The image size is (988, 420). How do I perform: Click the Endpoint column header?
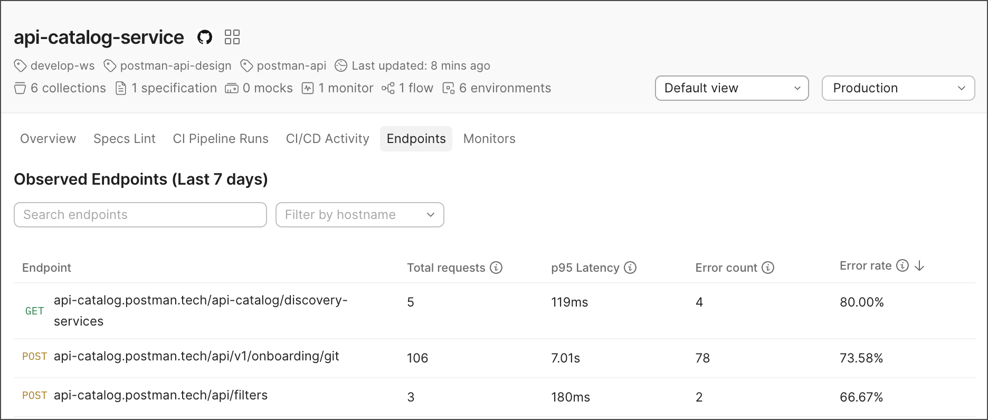point(46,268)
